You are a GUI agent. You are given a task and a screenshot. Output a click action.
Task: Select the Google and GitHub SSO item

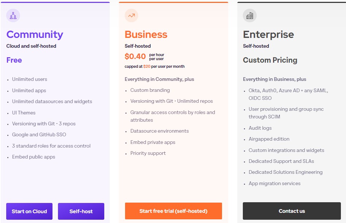tap(39, 134)
